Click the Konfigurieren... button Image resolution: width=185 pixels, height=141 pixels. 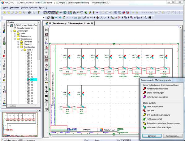tap(173, 136)
